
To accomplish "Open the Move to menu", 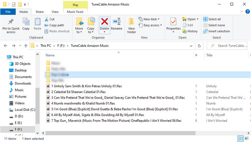I will point(79,26).
